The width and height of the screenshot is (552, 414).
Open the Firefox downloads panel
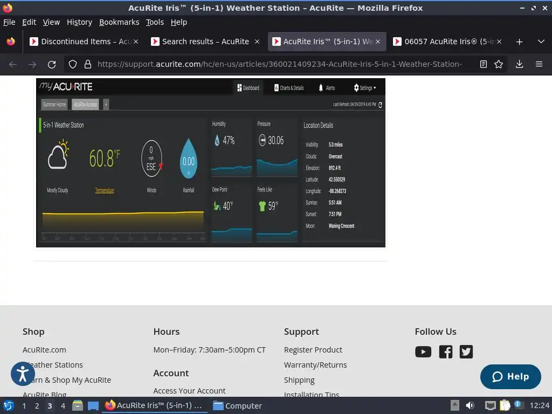(x=519, y=65)
